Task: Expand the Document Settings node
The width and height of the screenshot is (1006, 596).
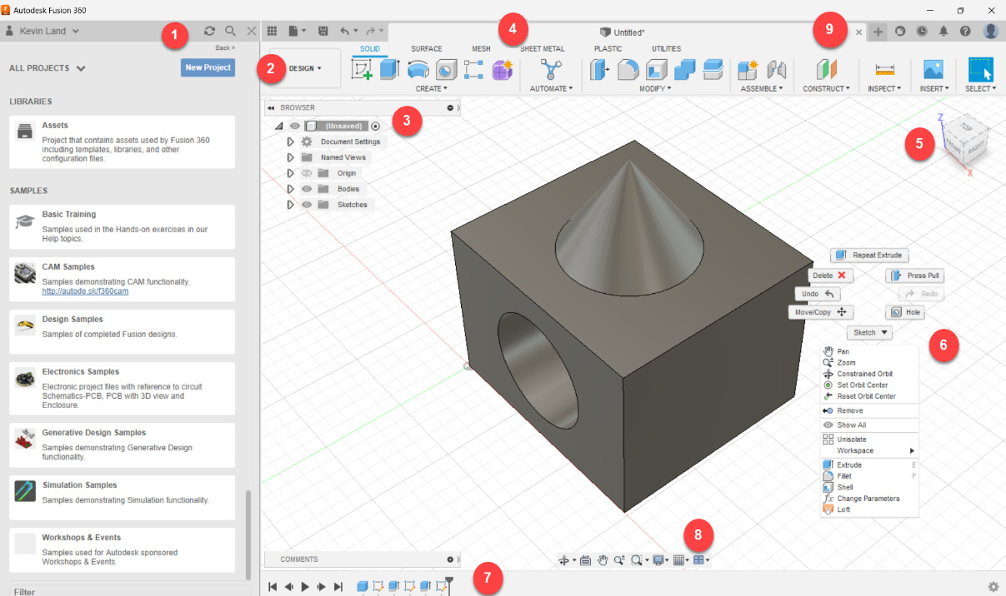Action: pyautogui.click(x=290, y=142)
